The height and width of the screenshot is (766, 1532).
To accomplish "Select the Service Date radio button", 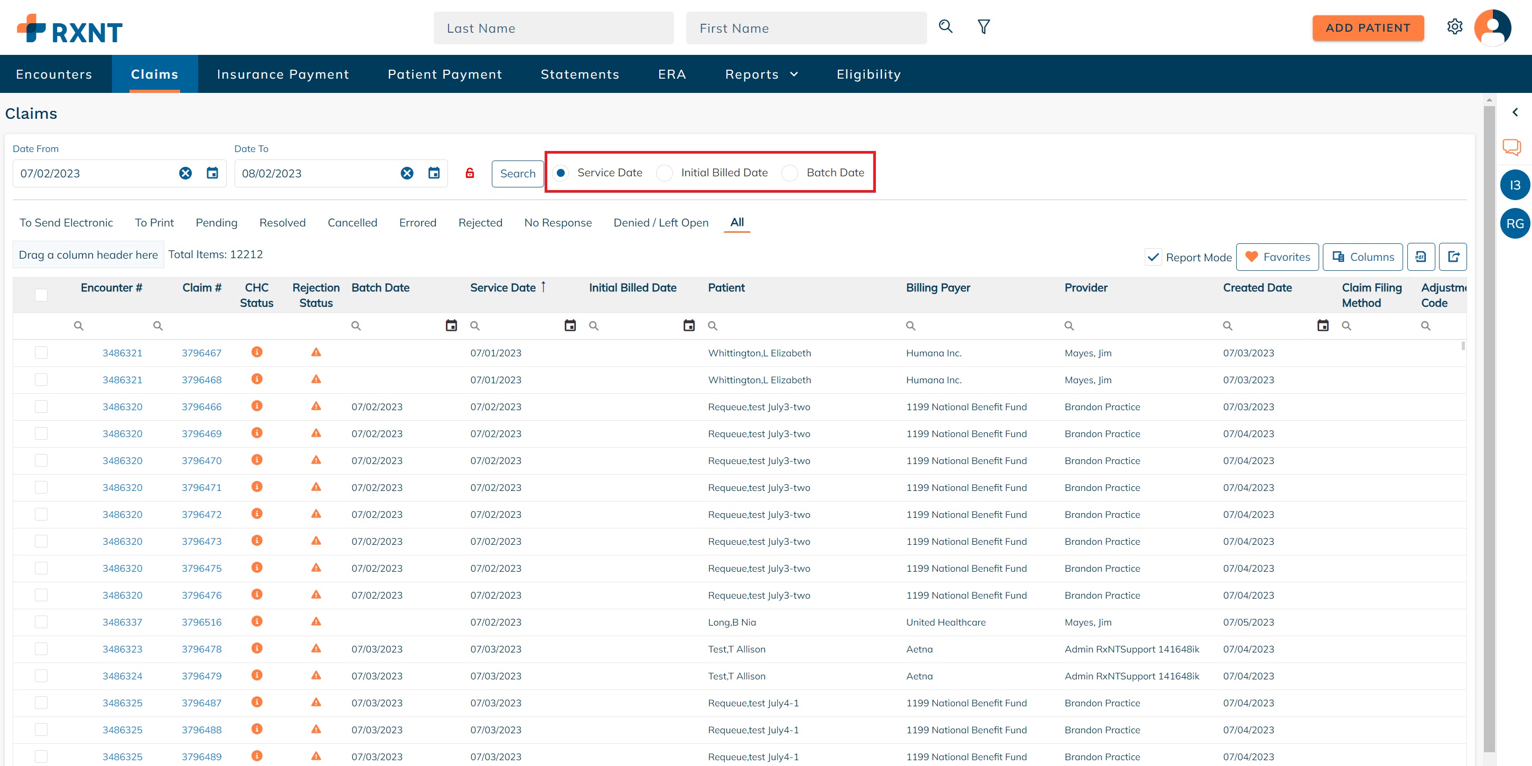I will (560, 173).
